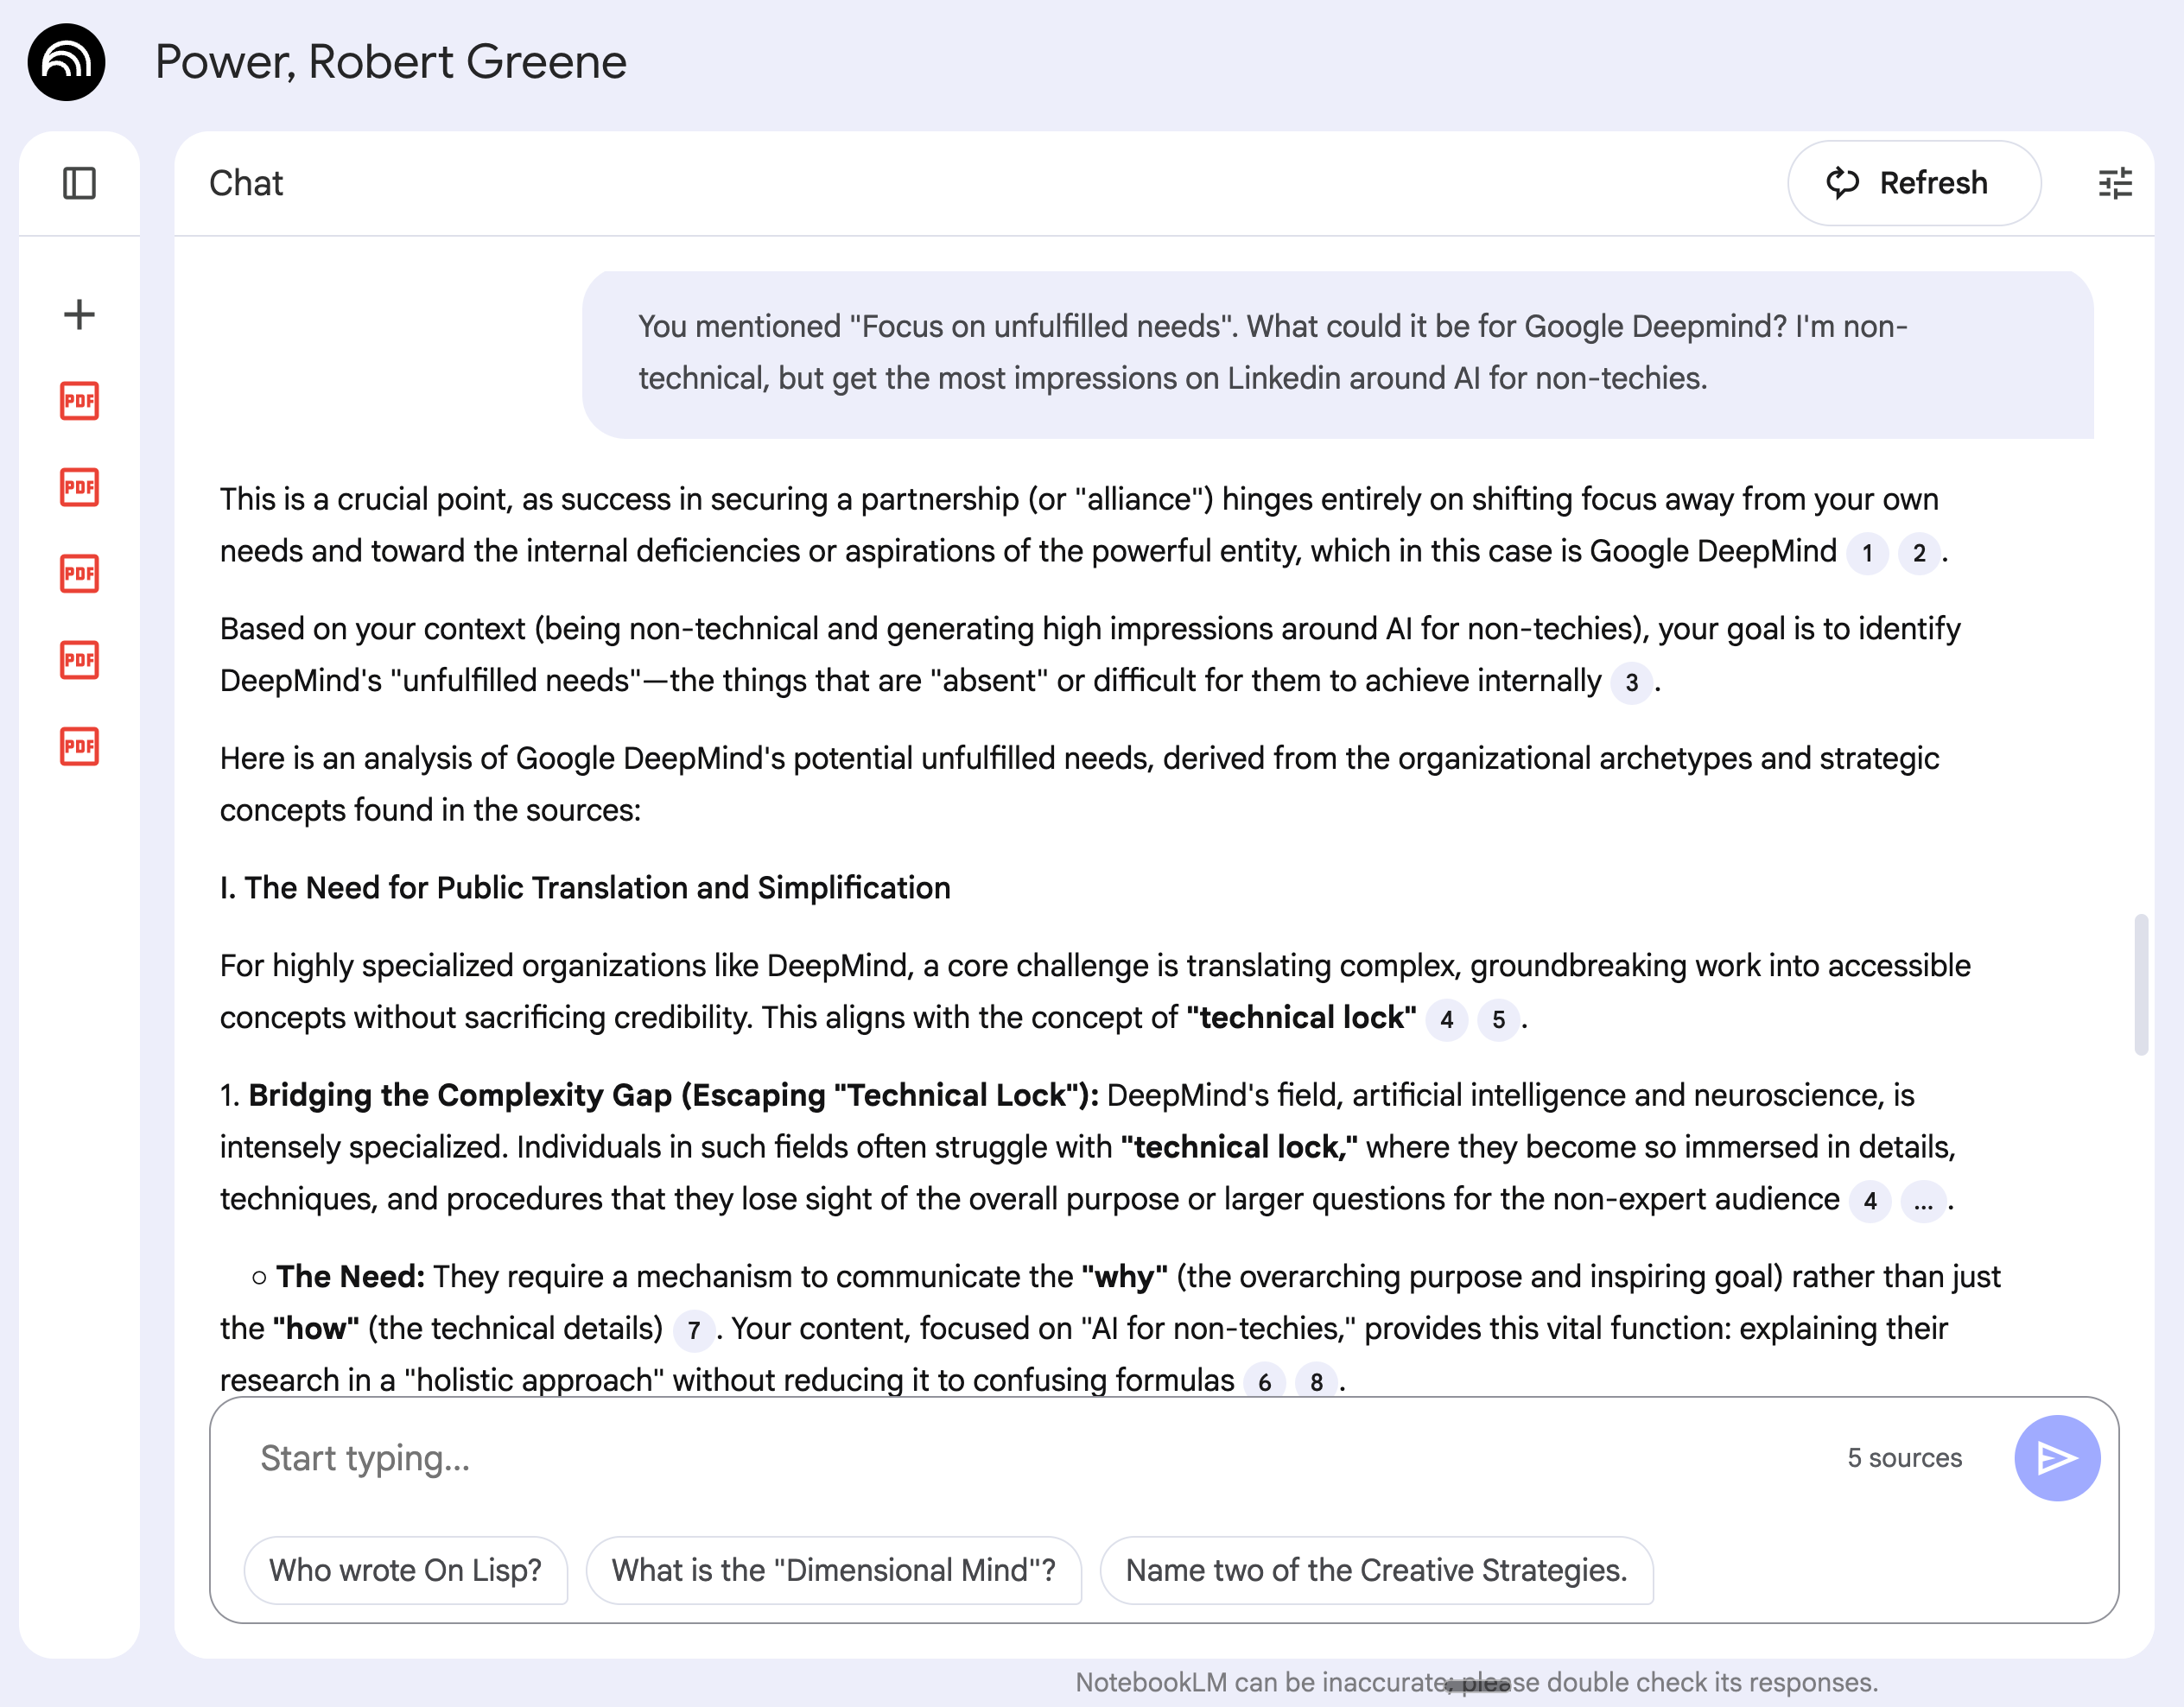Image resolution: width=2184 pixels, height=1707 pixels.
Task: Open the 5 sources selector
Action: [1904, 1458]
